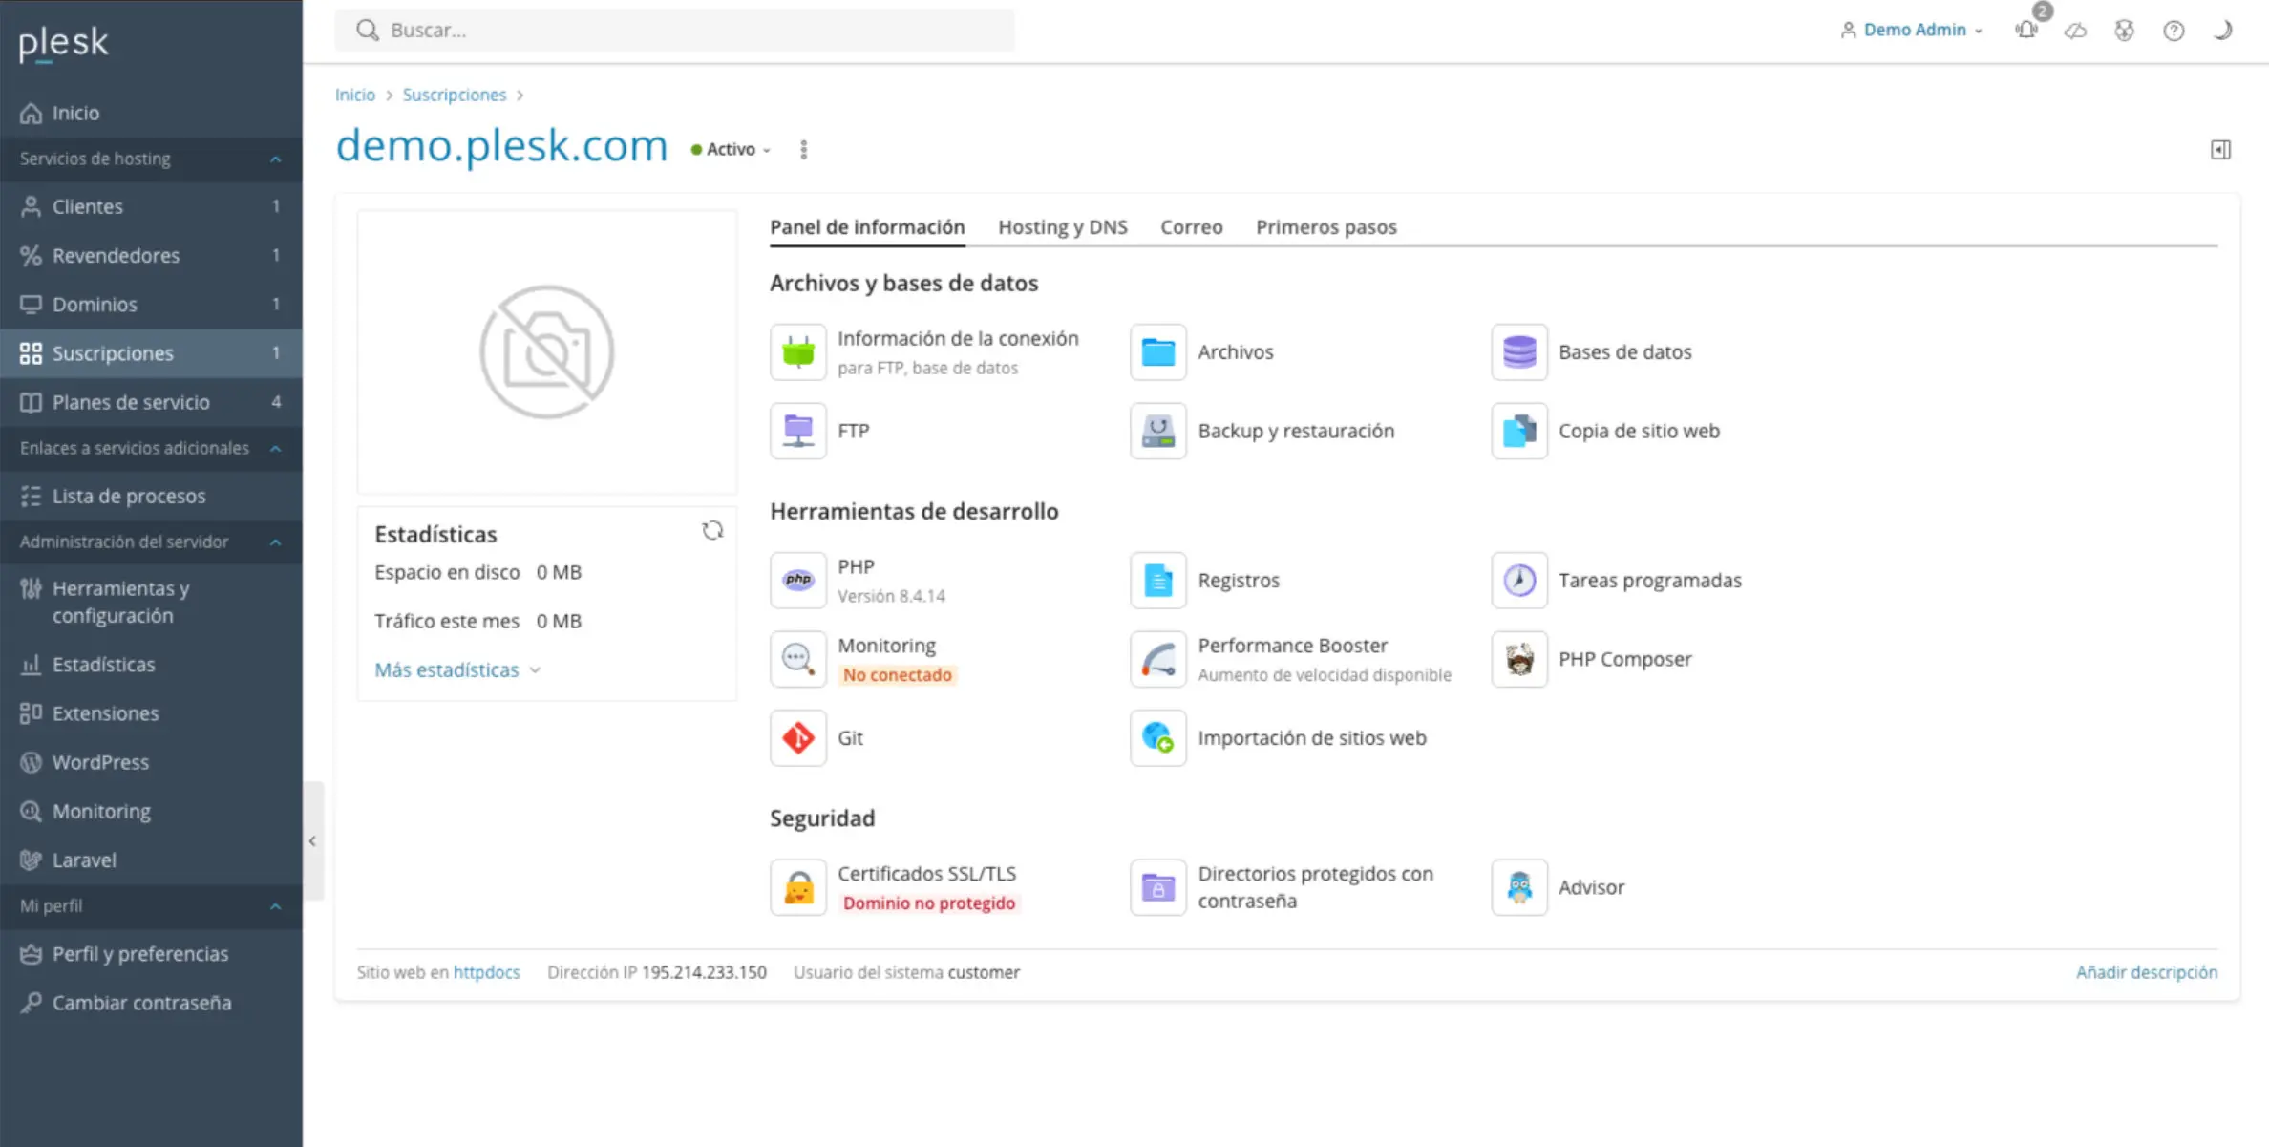Open the Git tool icon

point(797,737)
